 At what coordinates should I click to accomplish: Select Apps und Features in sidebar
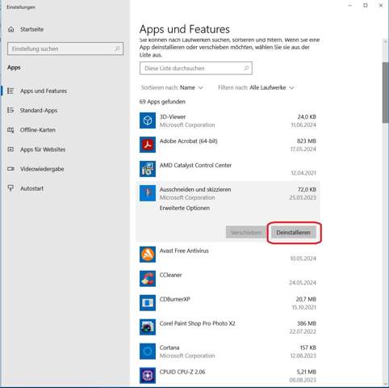click(x=44, y=91)
